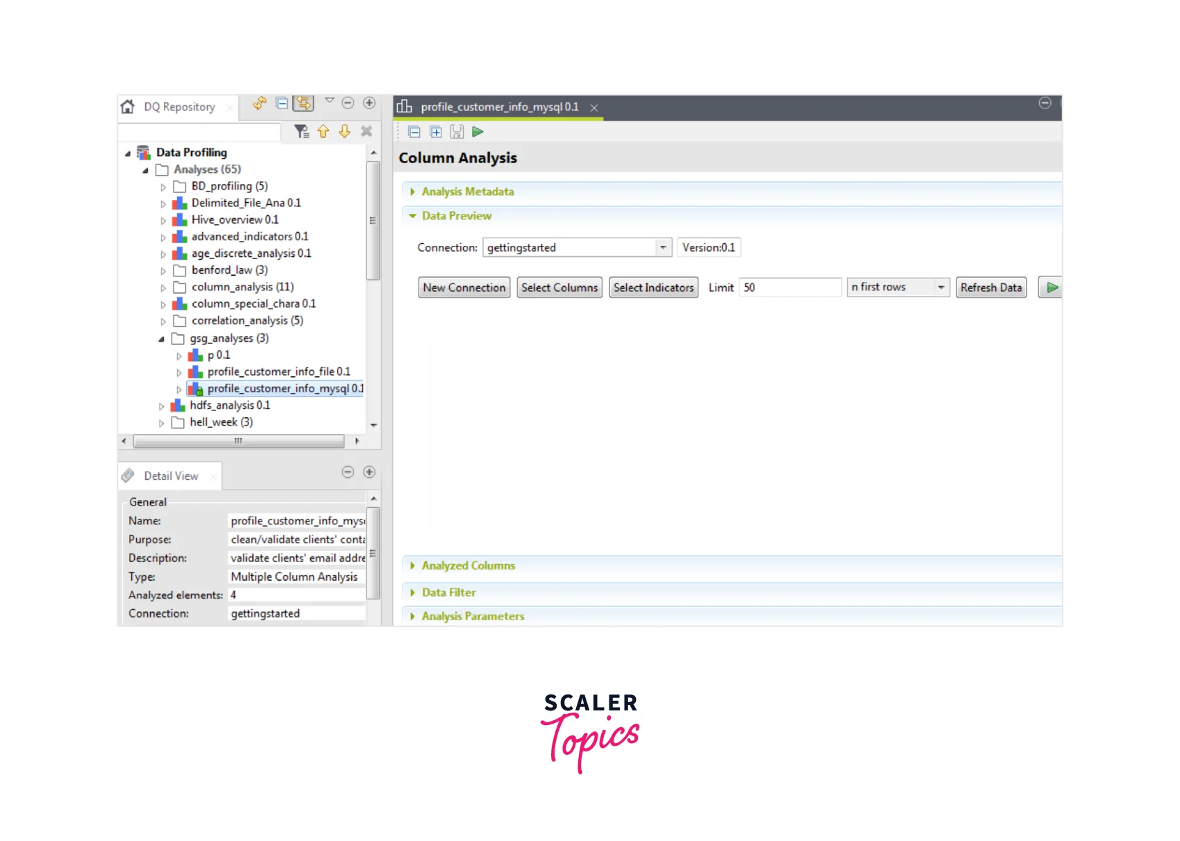Open the n first rows dropdown

click(941, 288)
